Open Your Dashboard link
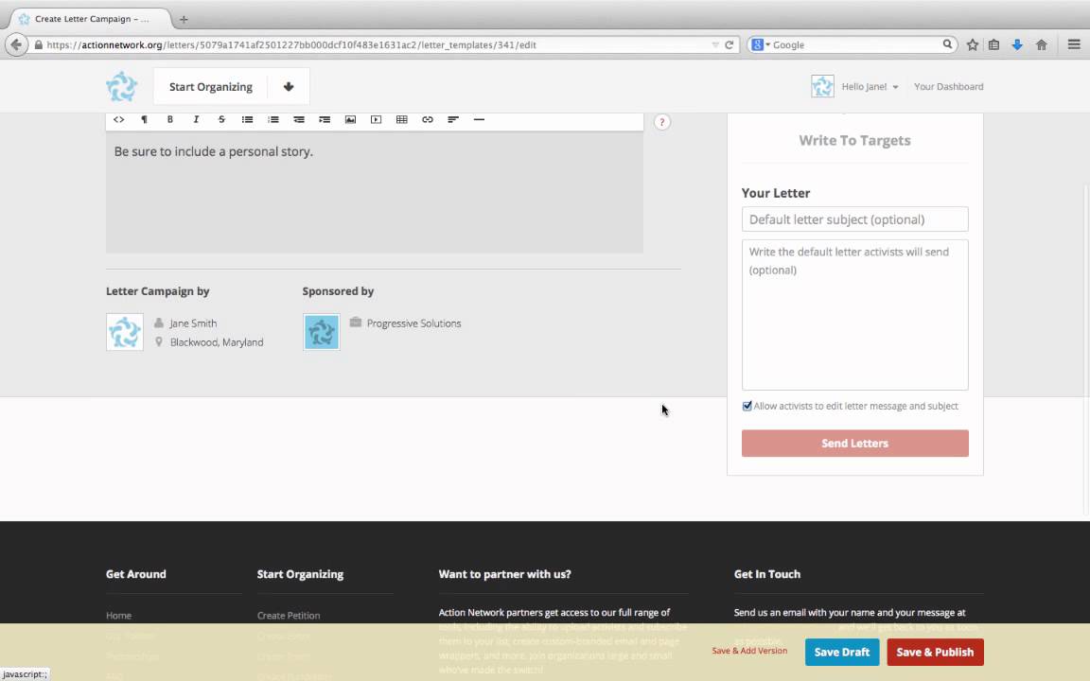The height and width of the screenshot is (681, 1090). click(948, 87)
